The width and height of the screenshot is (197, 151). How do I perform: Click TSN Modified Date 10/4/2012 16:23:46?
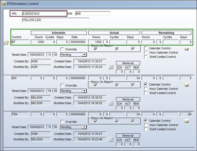(90, 139)
